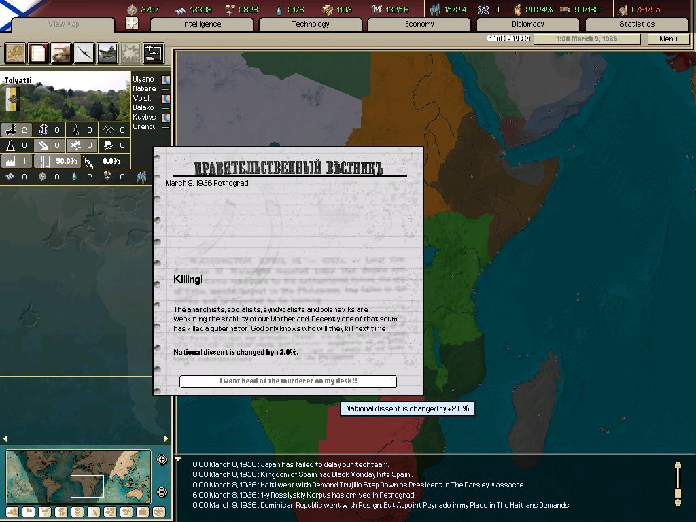696x522 pixels.
Task: Click the Menu button
Action: pyautogui.click(x=668, y=39)
